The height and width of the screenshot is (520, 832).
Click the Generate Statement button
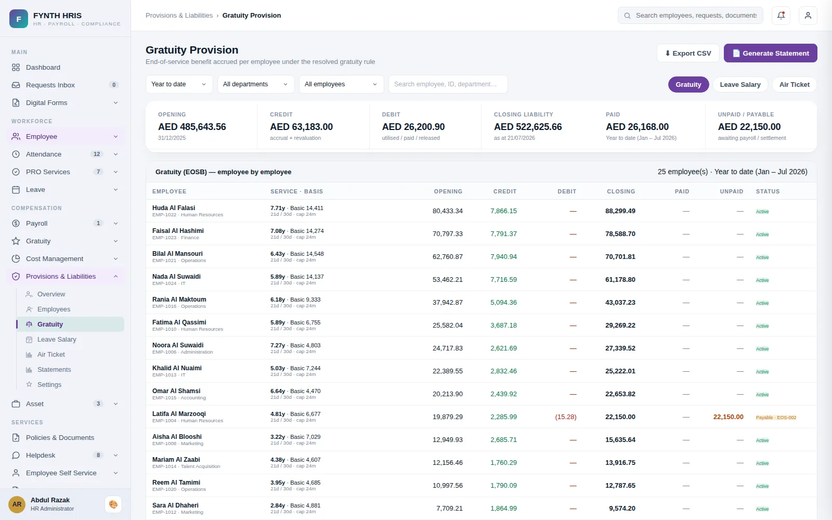tap(771, 53)
